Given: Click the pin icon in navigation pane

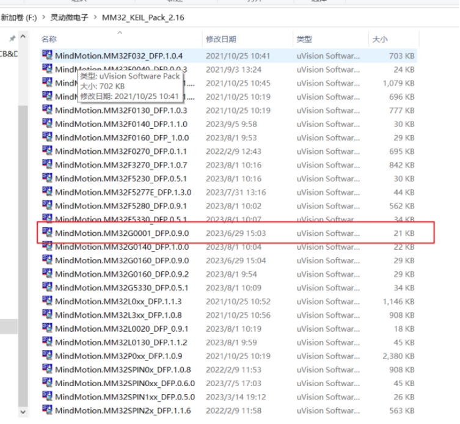Looking at the screenshot, I should tap(12, 39).
